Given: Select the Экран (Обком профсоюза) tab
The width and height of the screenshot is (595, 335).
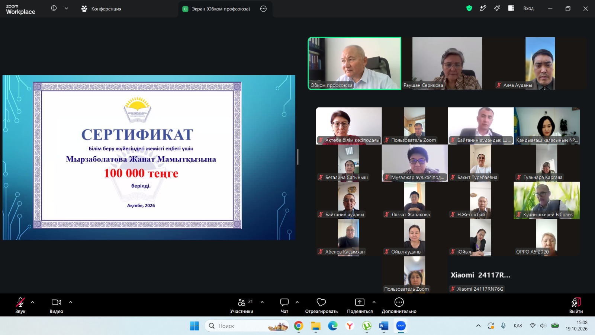Looking at the screenshot, I should 221,9.
